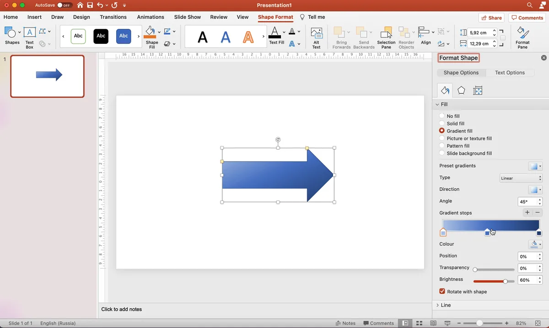This screenshot has height=328, width=549.
Task: Click Tell me search box
Action: pyautogui.click(x=312, y=17)
